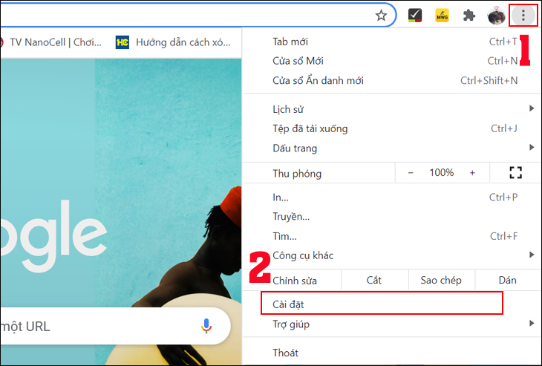Select Cửa sổ Mới menu item
Image resolution: width=542 pixels, height=366 pixels.
pos(392,61)
